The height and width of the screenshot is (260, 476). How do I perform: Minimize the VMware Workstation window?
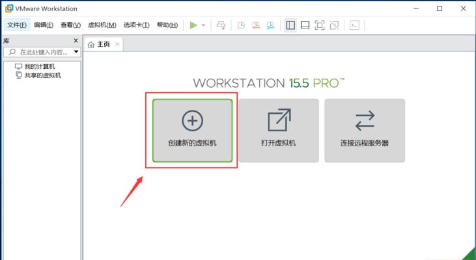[x=416, y=8]
